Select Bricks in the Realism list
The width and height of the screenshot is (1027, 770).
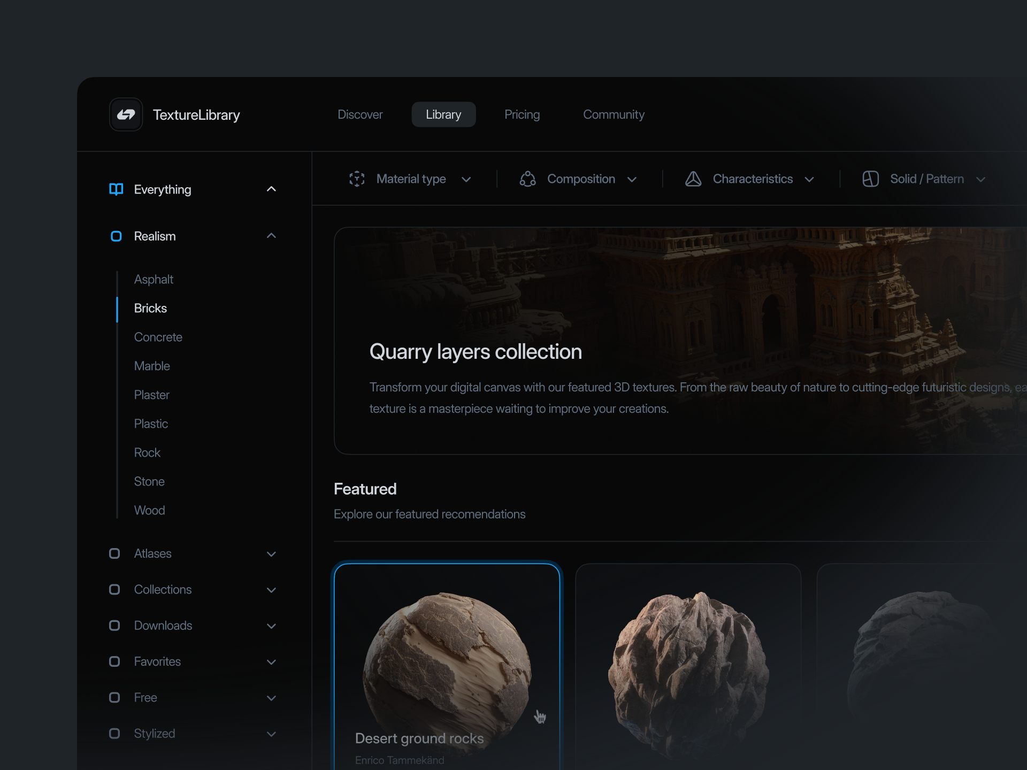coord(150,308)
